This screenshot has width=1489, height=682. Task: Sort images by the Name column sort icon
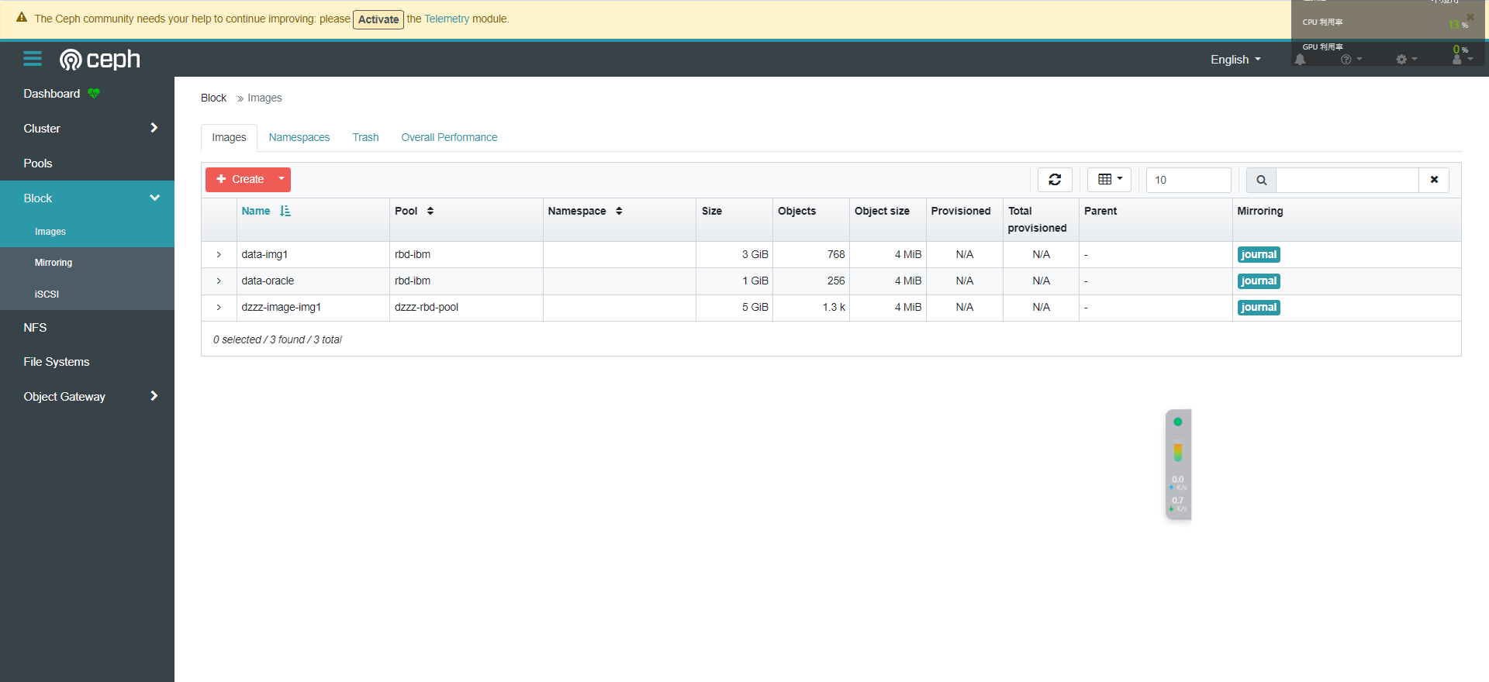[285, 211]
